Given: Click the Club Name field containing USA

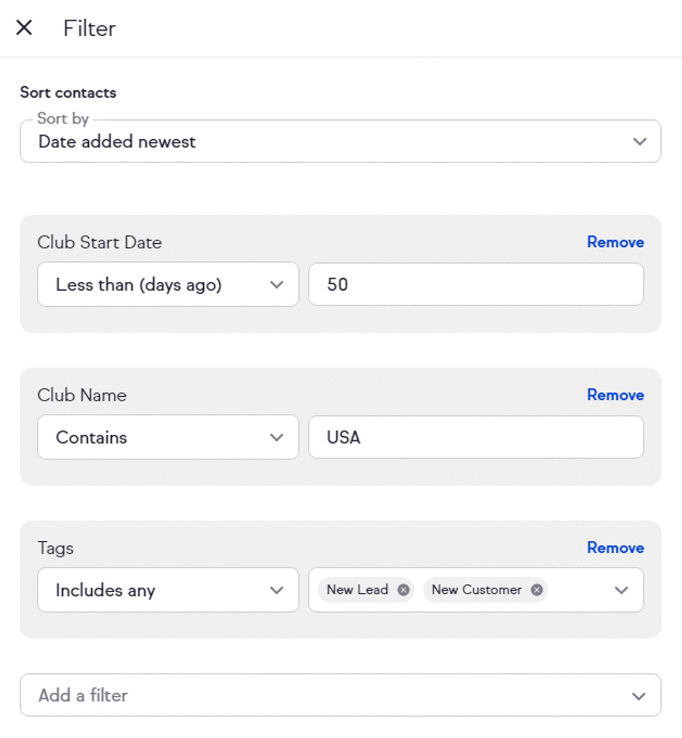Looking at the screenshot, I should [476, 438].
